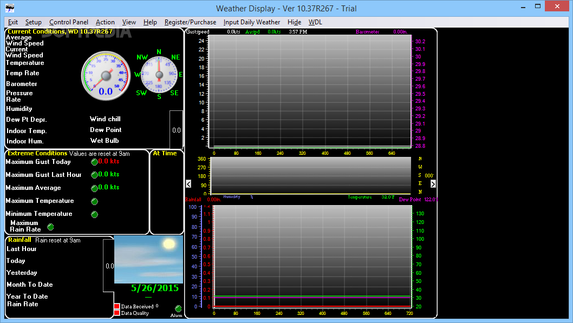
Task: Open the Exit menu
Action: [13, 22]
